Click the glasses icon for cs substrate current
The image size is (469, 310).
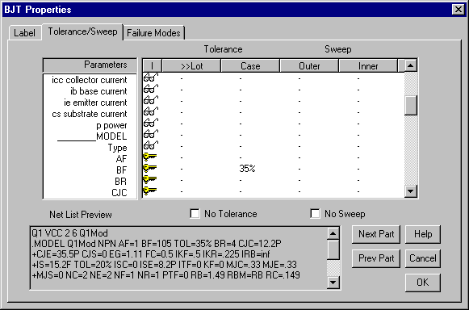[x=151, y=111]
